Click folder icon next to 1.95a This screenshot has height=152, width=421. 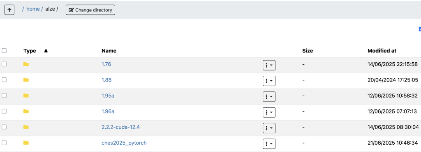[26, 95]
